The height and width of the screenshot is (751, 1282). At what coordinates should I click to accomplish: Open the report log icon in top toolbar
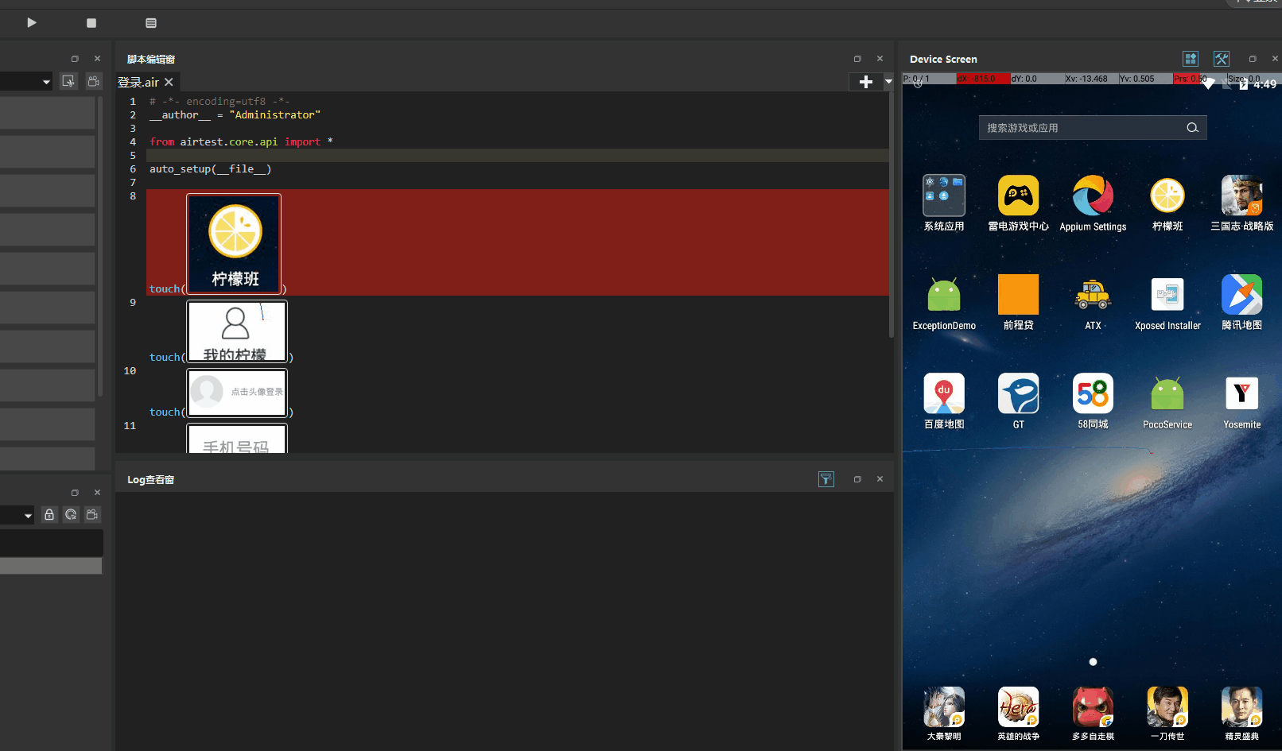[151, 23]
